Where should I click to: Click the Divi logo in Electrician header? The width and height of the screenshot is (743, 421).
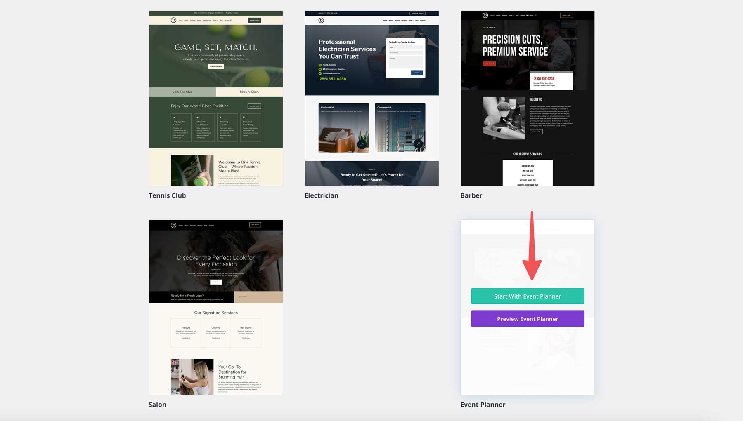point(321,20)
